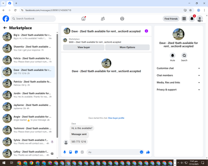Open the Chrome three-dot menu
208x166 pixels.
[204, 10]
